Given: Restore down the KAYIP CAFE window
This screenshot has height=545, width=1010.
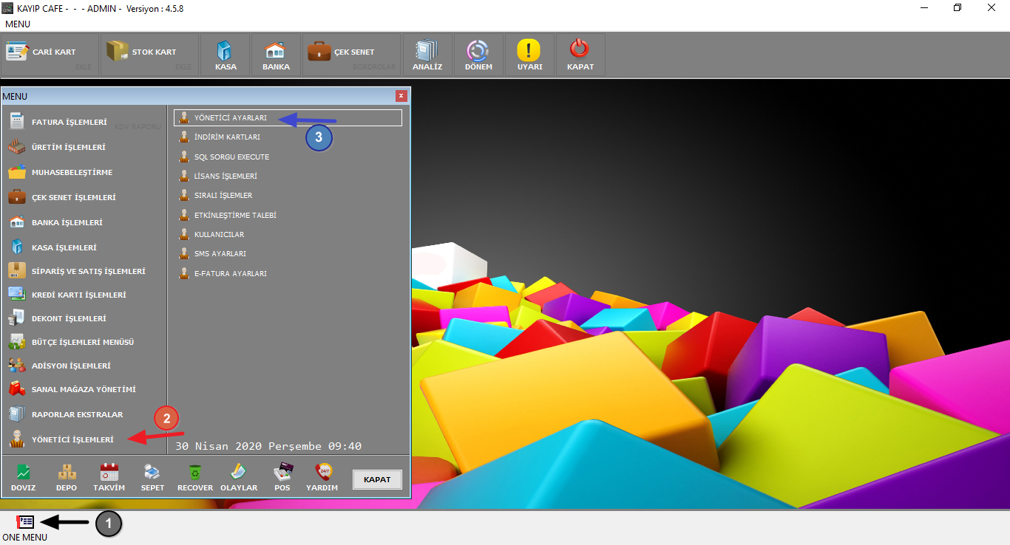Looking at the screenshot, I should (x=958, y=8).
